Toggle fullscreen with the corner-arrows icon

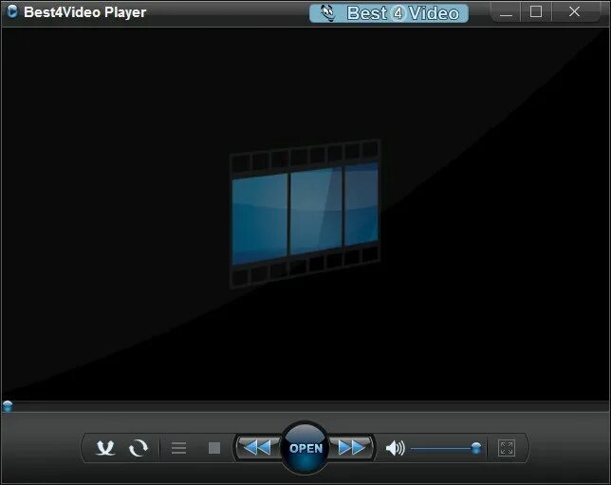507,448
